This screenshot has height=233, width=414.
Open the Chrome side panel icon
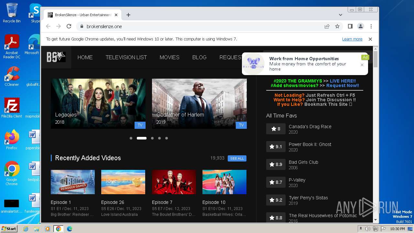350,26
